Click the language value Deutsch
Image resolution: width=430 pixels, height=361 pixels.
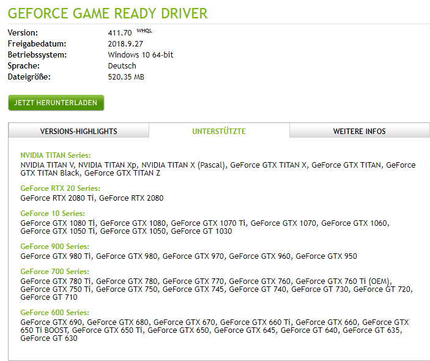[x=122, y=66]
